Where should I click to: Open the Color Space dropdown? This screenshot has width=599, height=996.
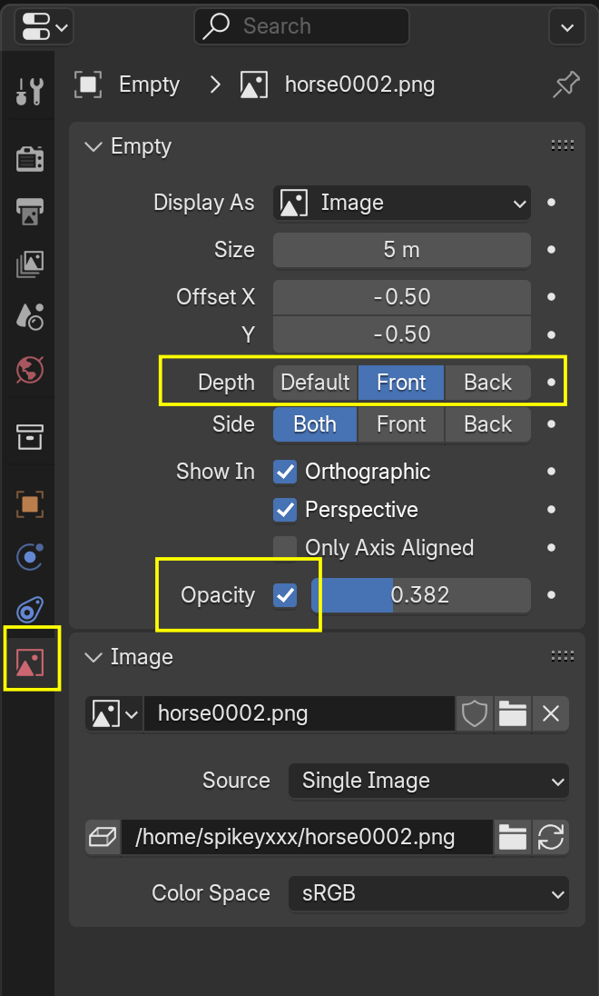pyautogui.click(x=428, y=893)
